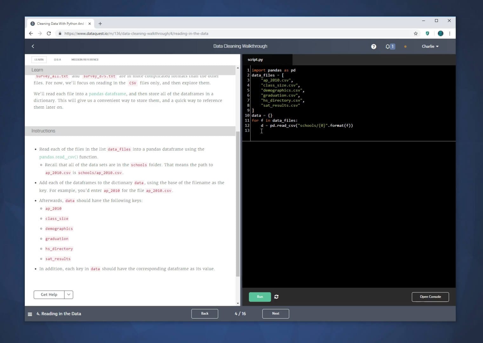Open the Charlie account dropdown
This screenshot has width=483, height=343.
tap(430, 46)
